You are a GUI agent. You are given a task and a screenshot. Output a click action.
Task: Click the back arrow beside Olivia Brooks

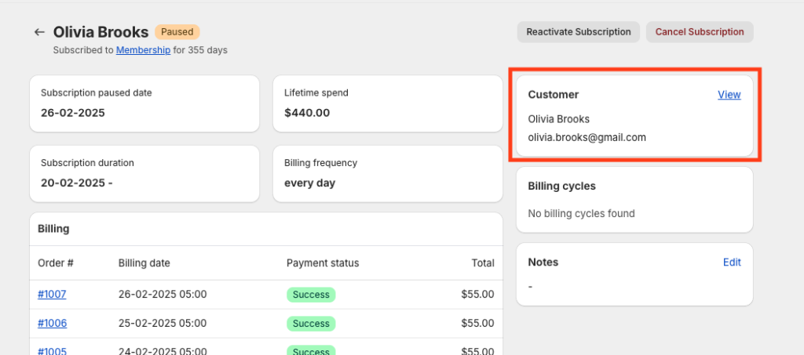click(39, 32)
